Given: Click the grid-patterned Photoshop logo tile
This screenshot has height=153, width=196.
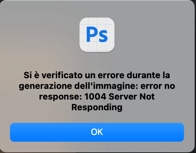Looking at the screenshot, I should [97, 35].
